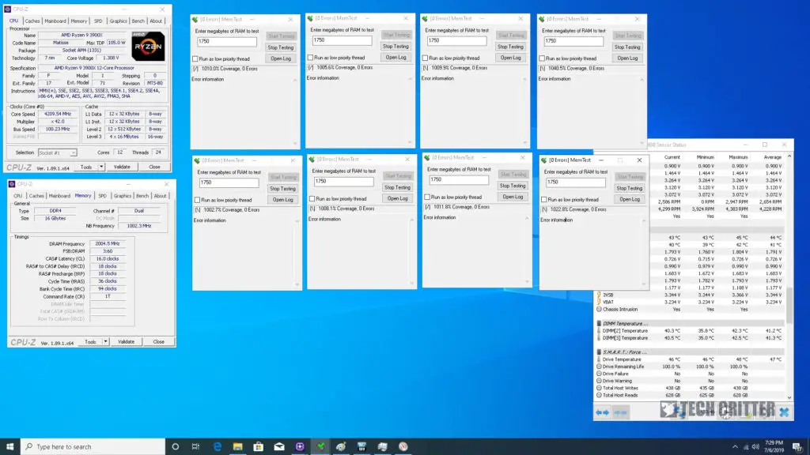Select the Total Host Reads row in HWiNFO
Screen dimensions: 810x455
690,395
